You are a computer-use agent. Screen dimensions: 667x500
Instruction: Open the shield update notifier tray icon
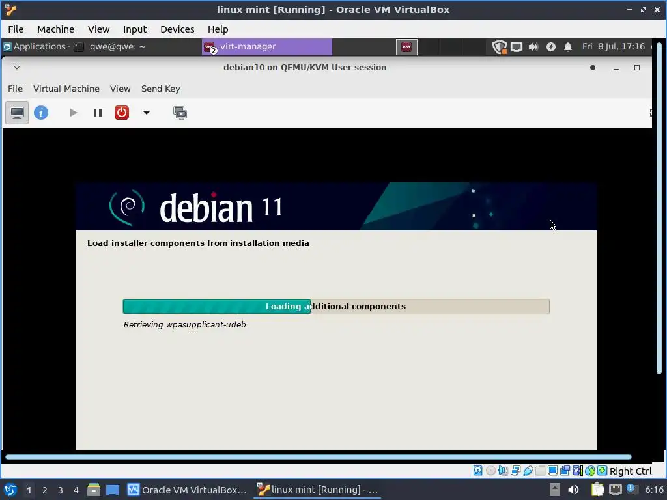pyautogui.click(x=500, y=47)
